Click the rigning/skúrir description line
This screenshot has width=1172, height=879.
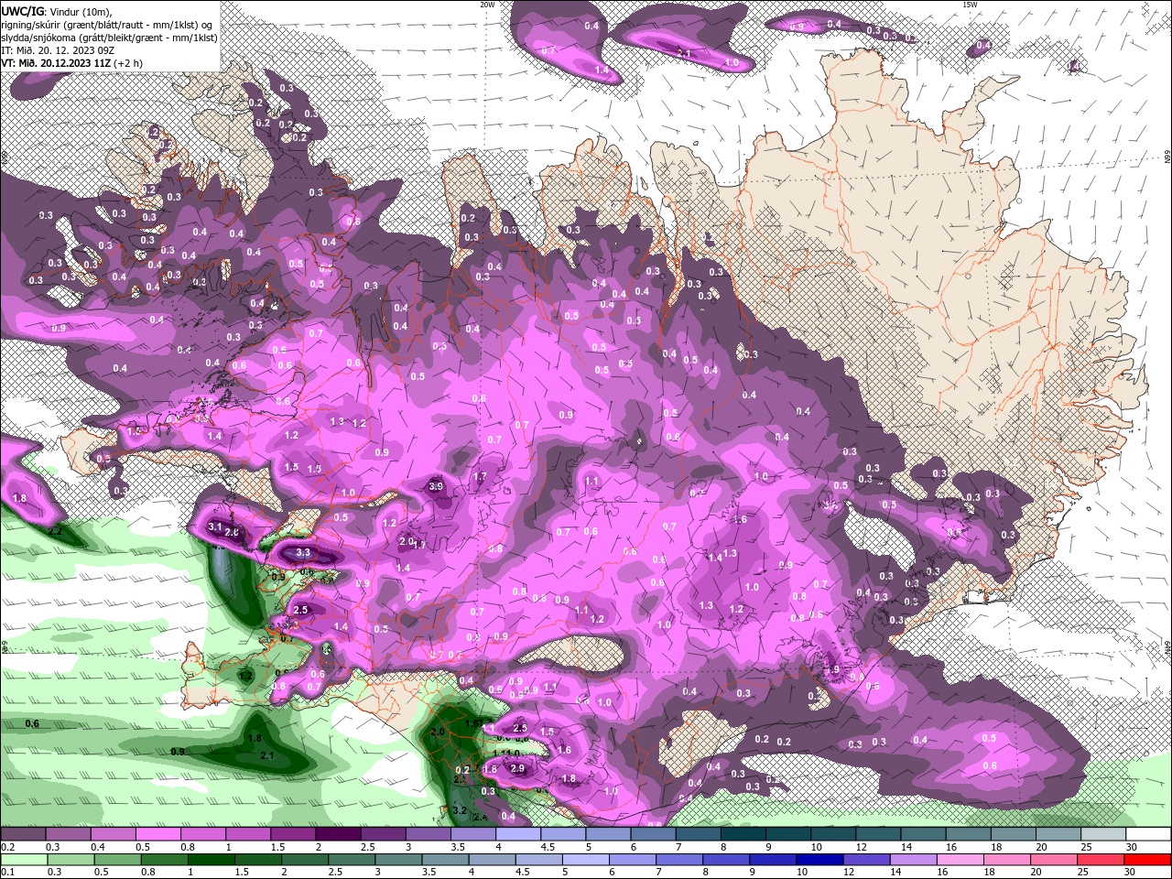106,24
